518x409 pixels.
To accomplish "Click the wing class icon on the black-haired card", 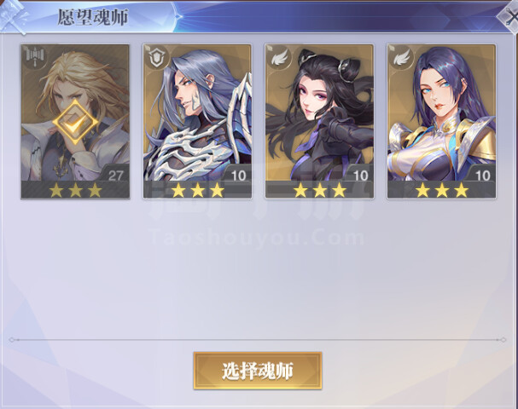I will 279,58.
